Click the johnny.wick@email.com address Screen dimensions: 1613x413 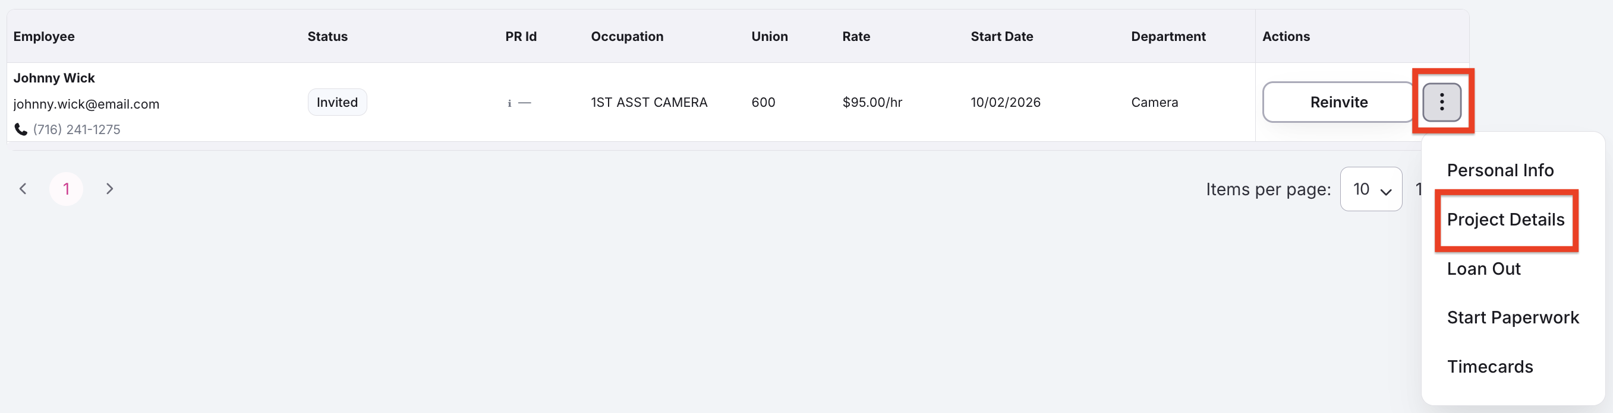click(86, 104)
